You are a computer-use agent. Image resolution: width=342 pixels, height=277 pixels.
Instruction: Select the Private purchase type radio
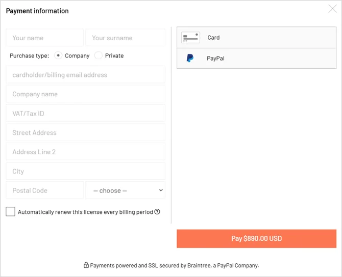(98, 56)
